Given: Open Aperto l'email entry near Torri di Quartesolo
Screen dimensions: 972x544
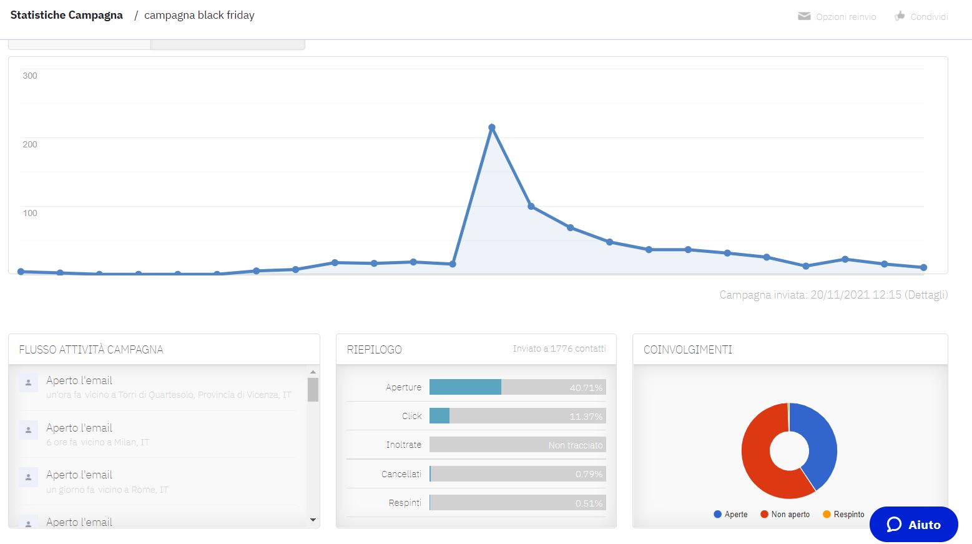Looking at the screenshot, I should point(79,380).
